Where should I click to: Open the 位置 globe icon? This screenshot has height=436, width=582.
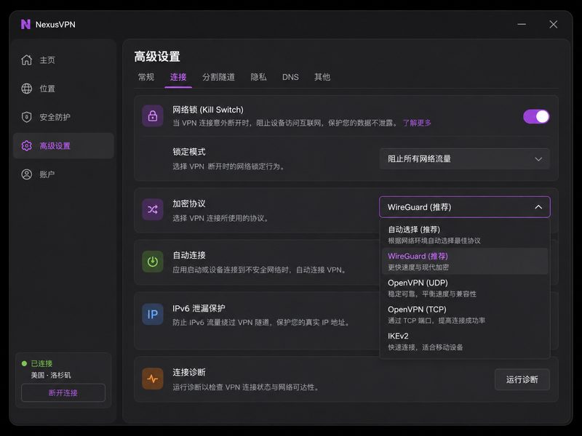pos(27,89)
